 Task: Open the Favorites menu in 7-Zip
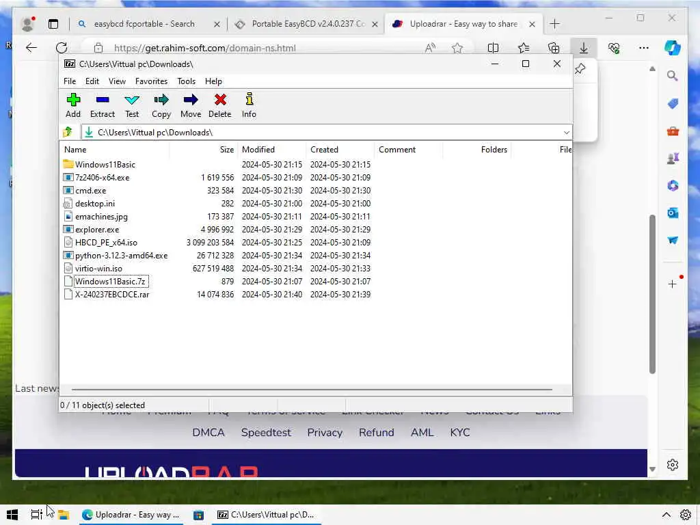click(x=151, y=81)
